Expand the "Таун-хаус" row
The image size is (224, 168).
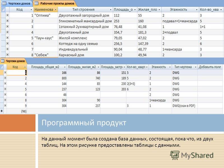click(x=8, y=38)
